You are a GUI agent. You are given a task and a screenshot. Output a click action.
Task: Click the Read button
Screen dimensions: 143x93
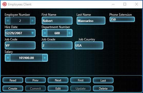pyautogui.click(x=13, y=80)
